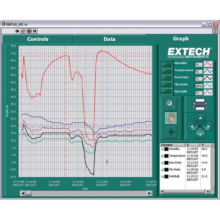Viewport: 220px width, 220px height.
Task: Click the Temperature cursor color icon
Action: (166, 156)
